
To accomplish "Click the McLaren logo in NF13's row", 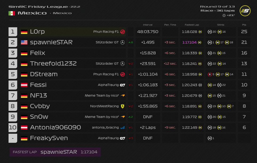I will [x=122, y=95].
